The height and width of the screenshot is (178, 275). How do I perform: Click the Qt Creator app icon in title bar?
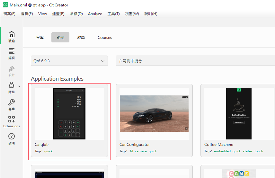click(5, 5)
